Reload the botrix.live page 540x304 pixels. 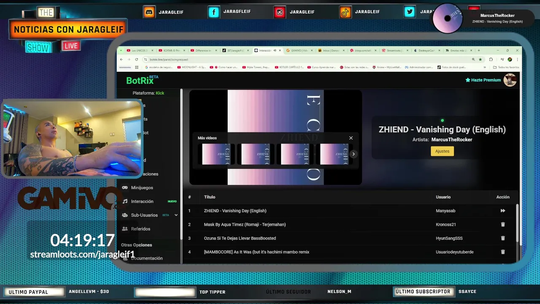point(137,60)
